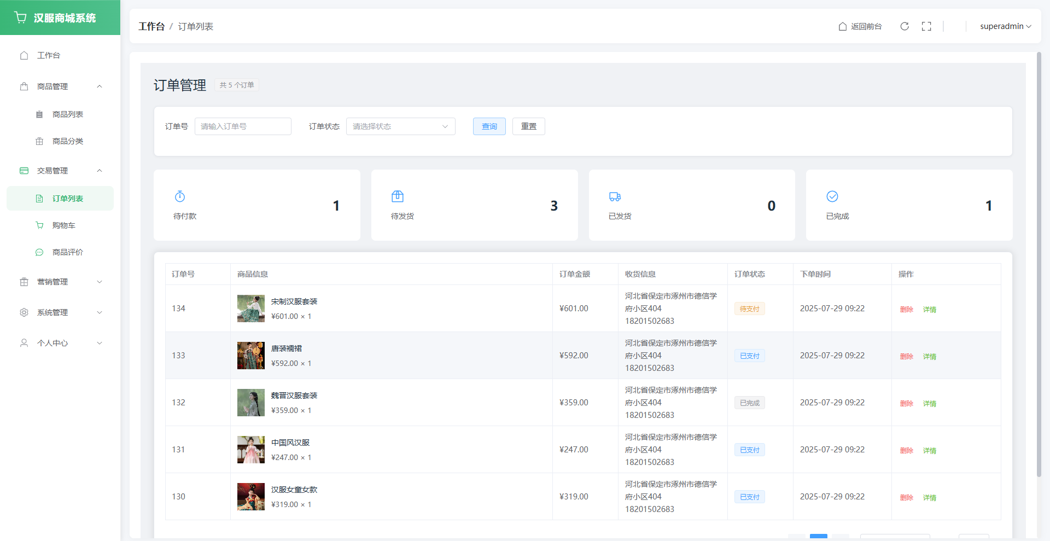Go to 商品列表 in sidebar
Screen dimensions: 1050x541
[67, 114]
